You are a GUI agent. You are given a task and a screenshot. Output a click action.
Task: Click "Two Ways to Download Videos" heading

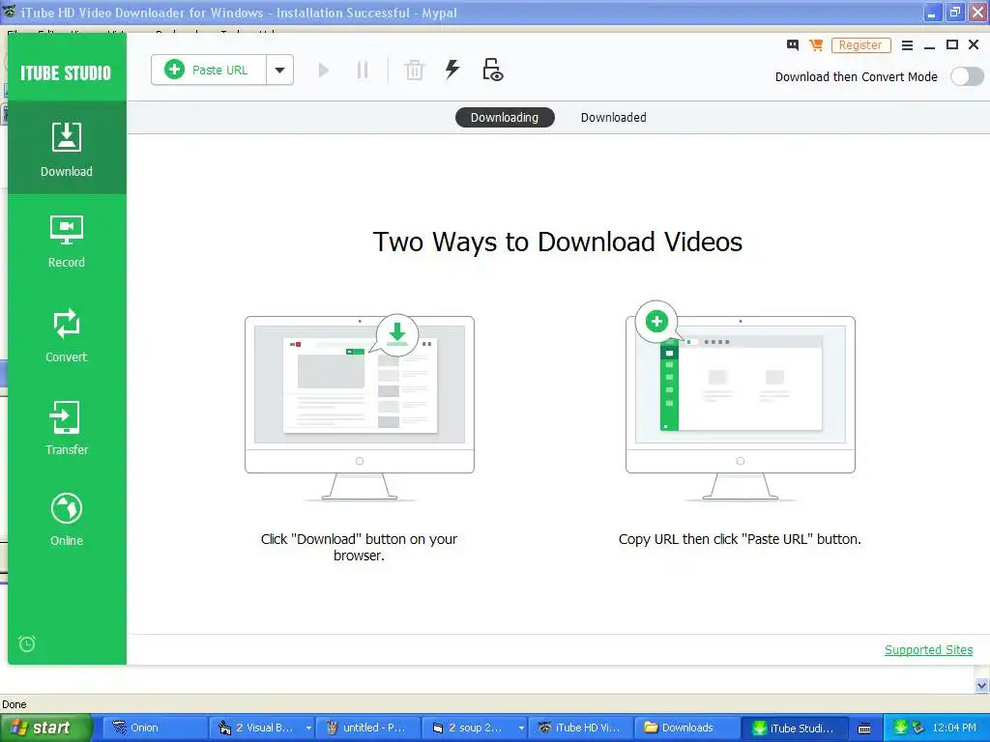(558, 242)
